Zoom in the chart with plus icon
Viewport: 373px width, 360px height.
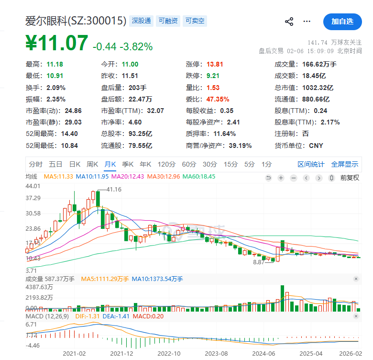click(281, 178)
